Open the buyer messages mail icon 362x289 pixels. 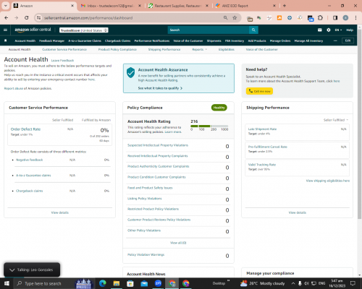point(320,30)
